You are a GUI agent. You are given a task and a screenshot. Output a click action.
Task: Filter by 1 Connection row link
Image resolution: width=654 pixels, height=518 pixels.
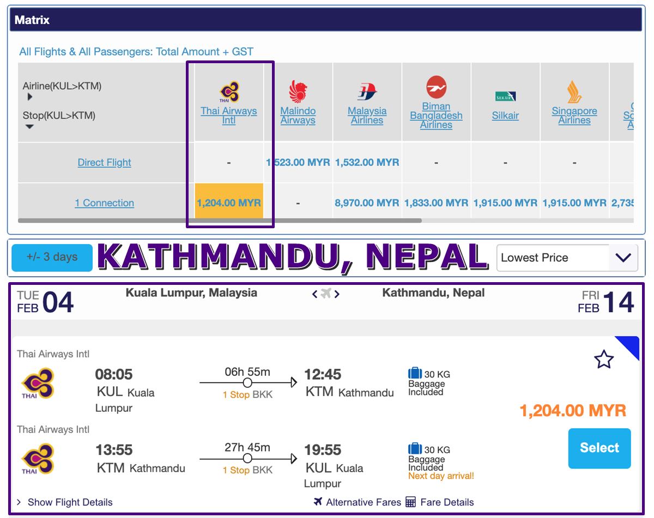click(x=104, y=203)
